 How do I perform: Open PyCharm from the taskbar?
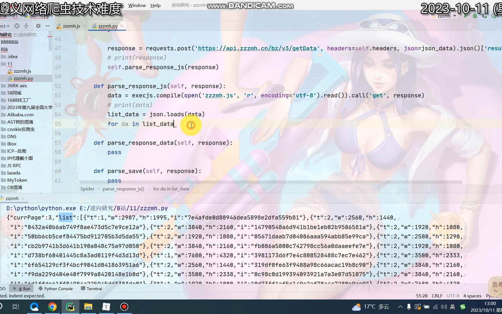pos(70,307)
